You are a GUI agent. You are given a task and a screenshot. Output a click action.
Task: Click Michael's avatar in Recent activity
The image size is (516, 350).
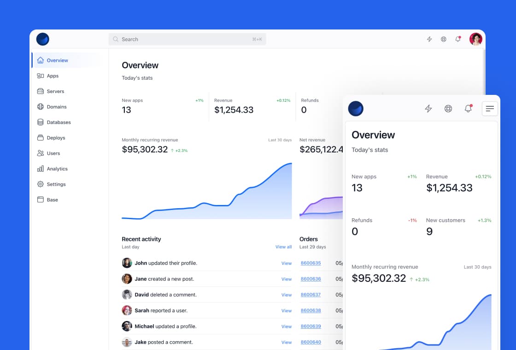pos(127,326)
